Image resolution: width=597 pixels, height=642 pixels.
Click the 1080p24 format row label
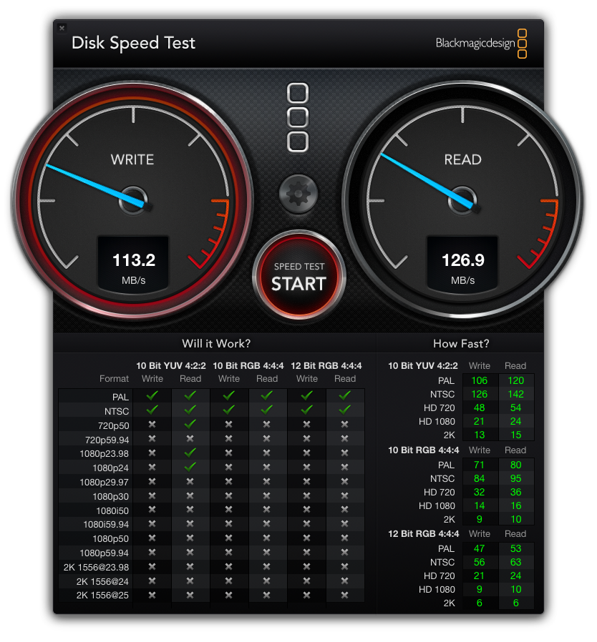[x=111, y=468]
